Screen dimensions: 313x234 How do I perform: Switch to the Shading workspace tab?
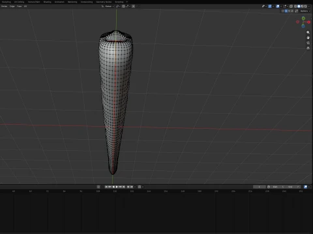47,2
